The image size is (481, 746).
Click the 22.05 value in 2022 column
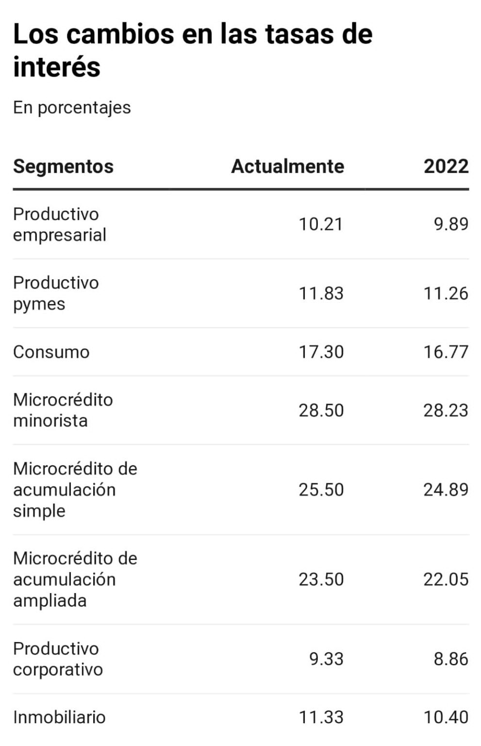(446, 579)
